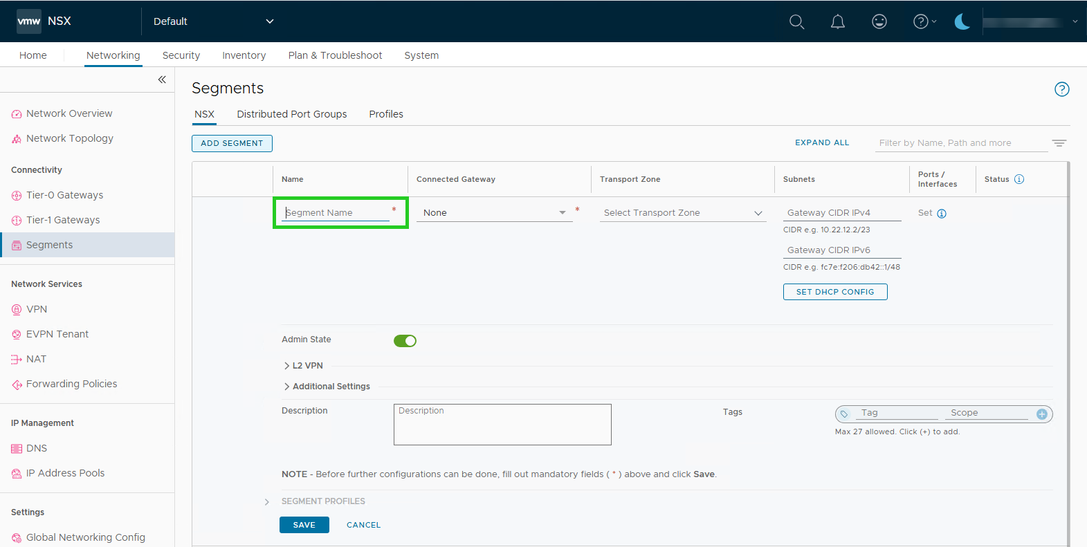Click the Tag input field

tap(897, 413)
